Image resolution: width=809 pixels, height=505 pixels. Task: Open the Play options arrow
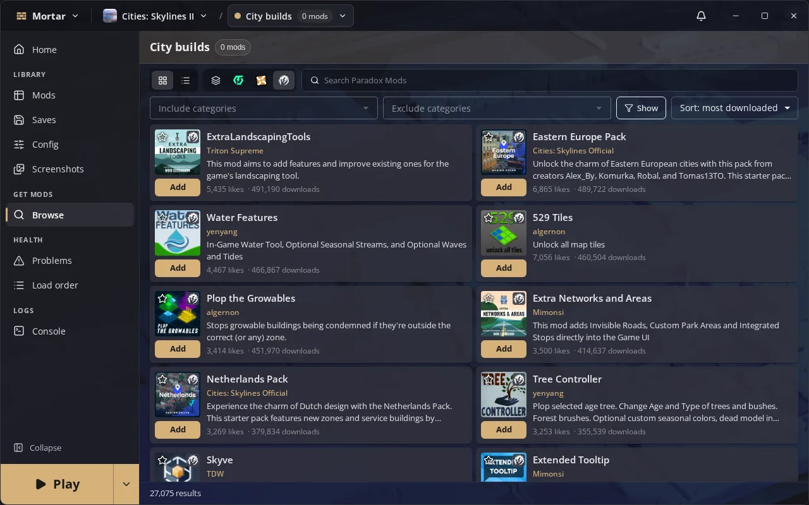[126, 484]
